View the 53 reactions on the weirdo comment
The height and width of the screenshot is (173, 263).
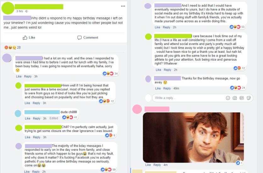237,27
